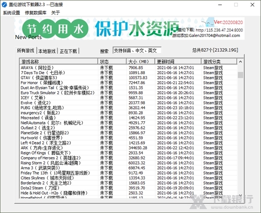Viewport: 261px width, 213px height.
Task: Click the search field for game names
Action: point(137,50)
